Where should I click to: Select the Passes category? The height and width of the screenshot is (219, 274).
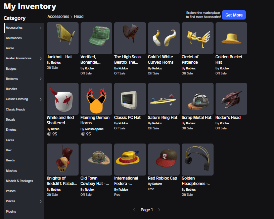point(24,191)
